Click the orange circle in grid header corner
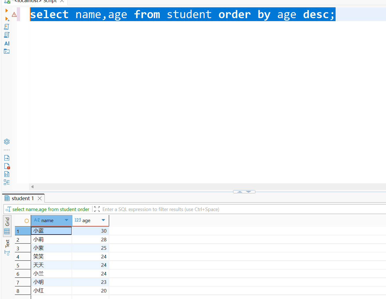Screen dimensions: 386x299 [x=27, y=221]
